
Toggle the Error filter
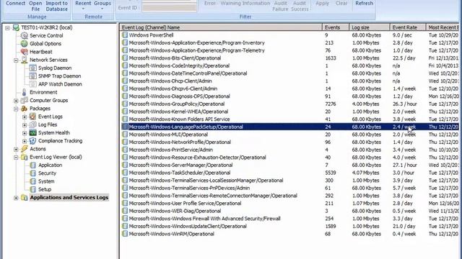(x=210, y=4)
